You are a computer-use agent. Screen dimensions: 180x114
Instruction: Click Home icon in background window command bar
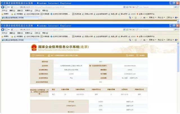pos(130,17)
